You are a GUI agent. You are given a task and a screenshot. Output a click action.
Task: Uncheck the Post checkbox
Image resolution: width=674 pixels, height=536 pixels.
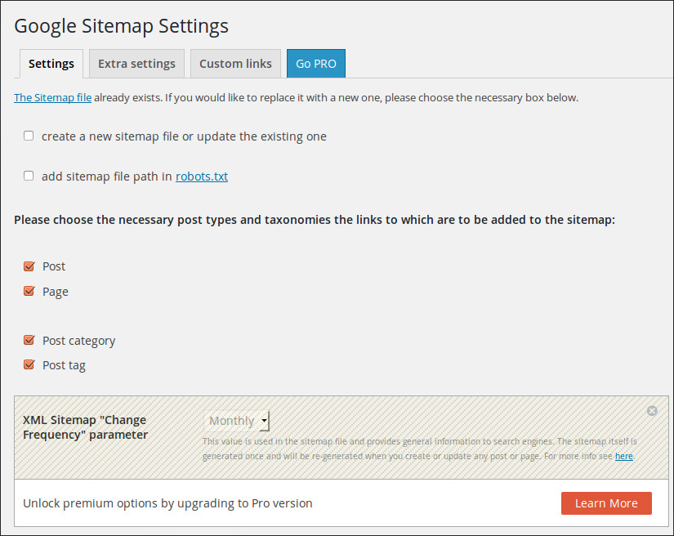[29, 266]
